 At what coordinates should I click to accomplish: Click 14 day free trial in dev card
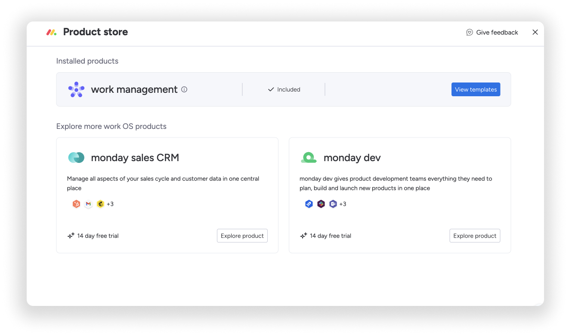click(x=331, y=236)
